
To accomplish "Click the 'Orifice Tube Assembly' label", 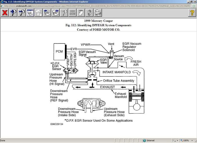I will tap(118, 81).
